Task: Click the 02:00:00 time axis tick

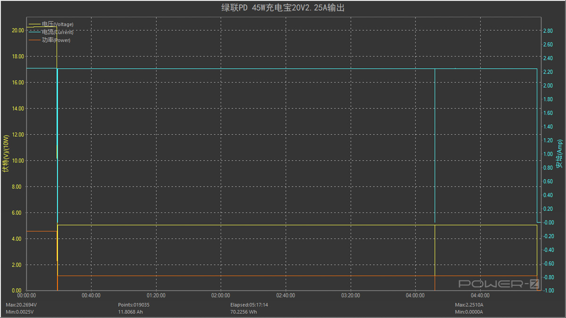Action: click(x=221, y=295)
